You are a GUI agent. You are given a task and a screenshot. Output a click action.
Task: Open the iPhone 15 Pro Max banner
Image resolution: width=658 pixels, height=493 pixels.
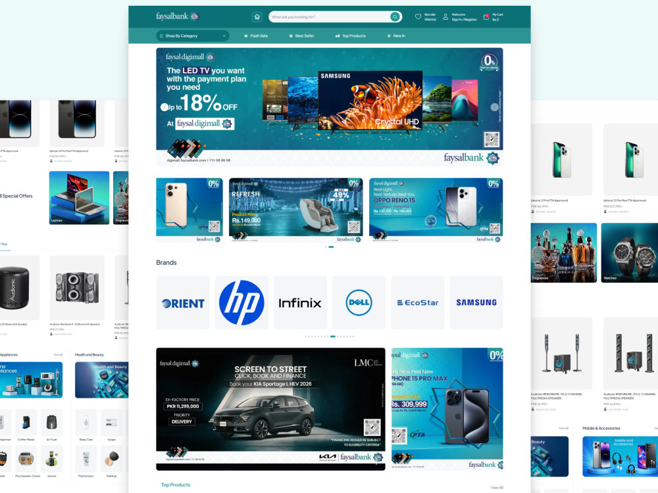(447, 409)
